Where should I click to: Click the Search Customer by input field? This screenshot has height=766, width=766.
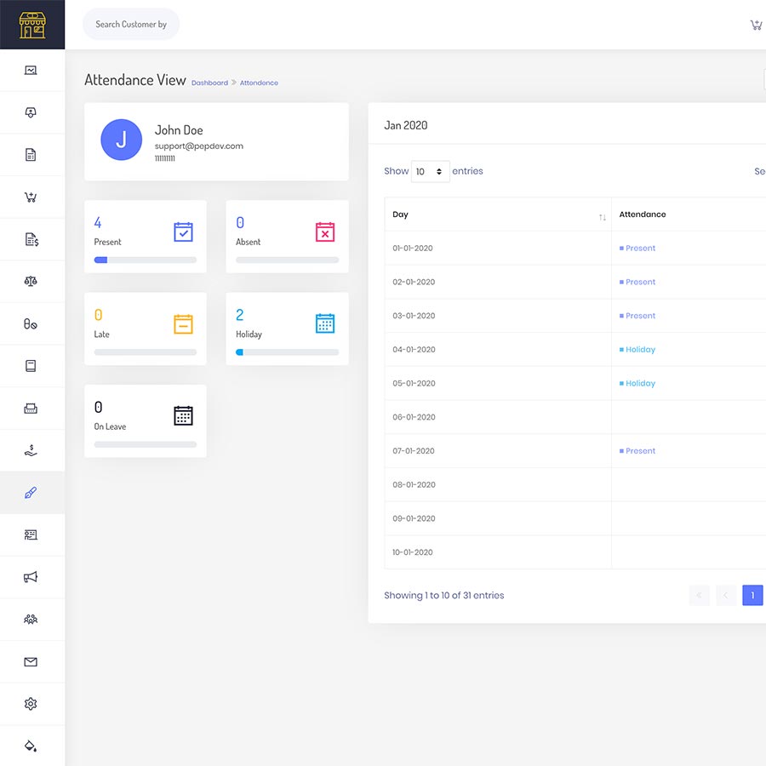131,25
